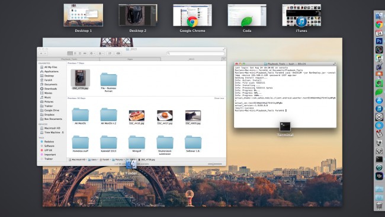The image size is (385, 217).
Task: Click the Terminal app icon below its window
Action: 285,126
